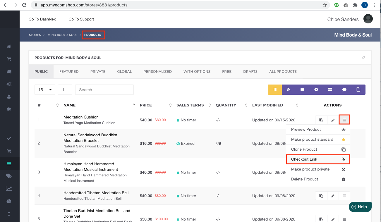Screen dimensions: 381x222
Task: Open the Help button
Action: (360, 207)
